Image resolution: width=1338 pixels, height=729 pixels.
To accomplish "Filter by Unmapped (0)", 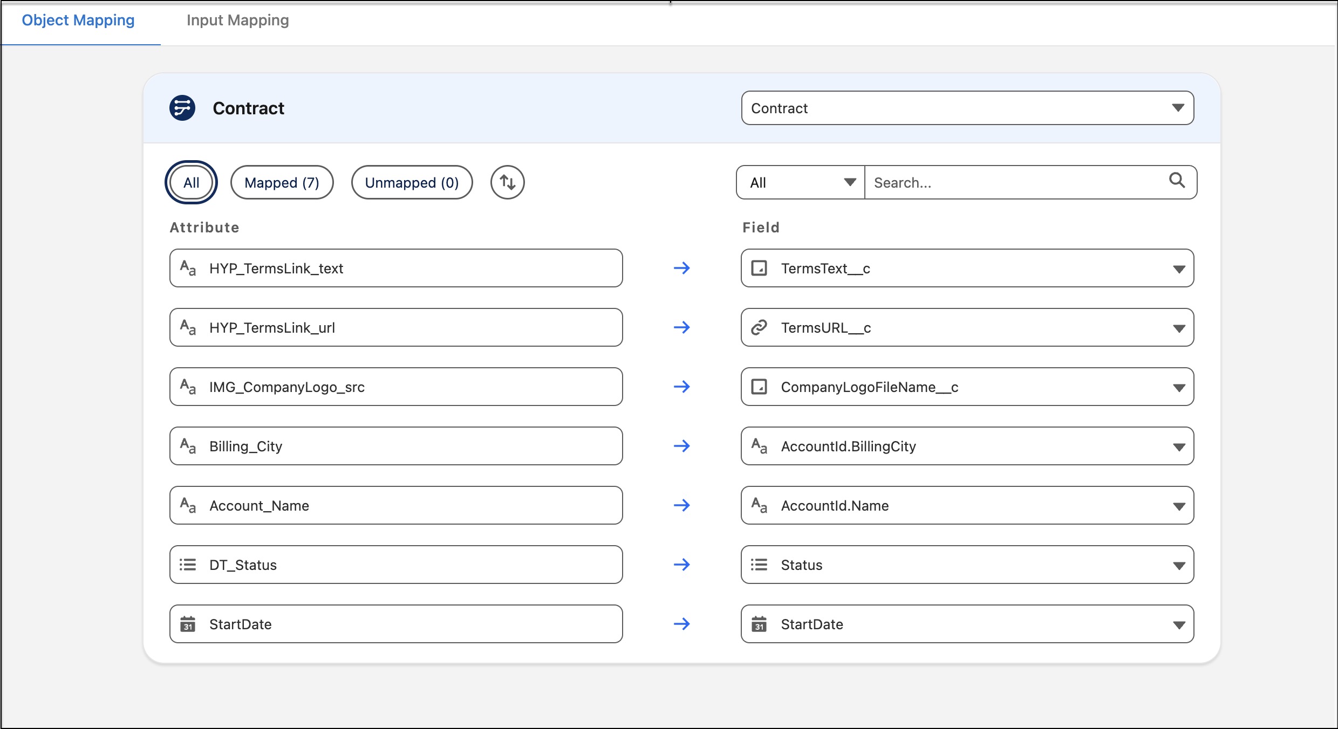I will point(412,182).
